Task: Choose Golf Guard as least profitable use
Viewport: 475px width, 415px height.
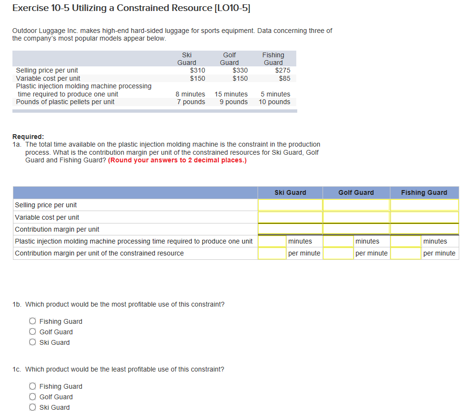Action: point(32,397)
